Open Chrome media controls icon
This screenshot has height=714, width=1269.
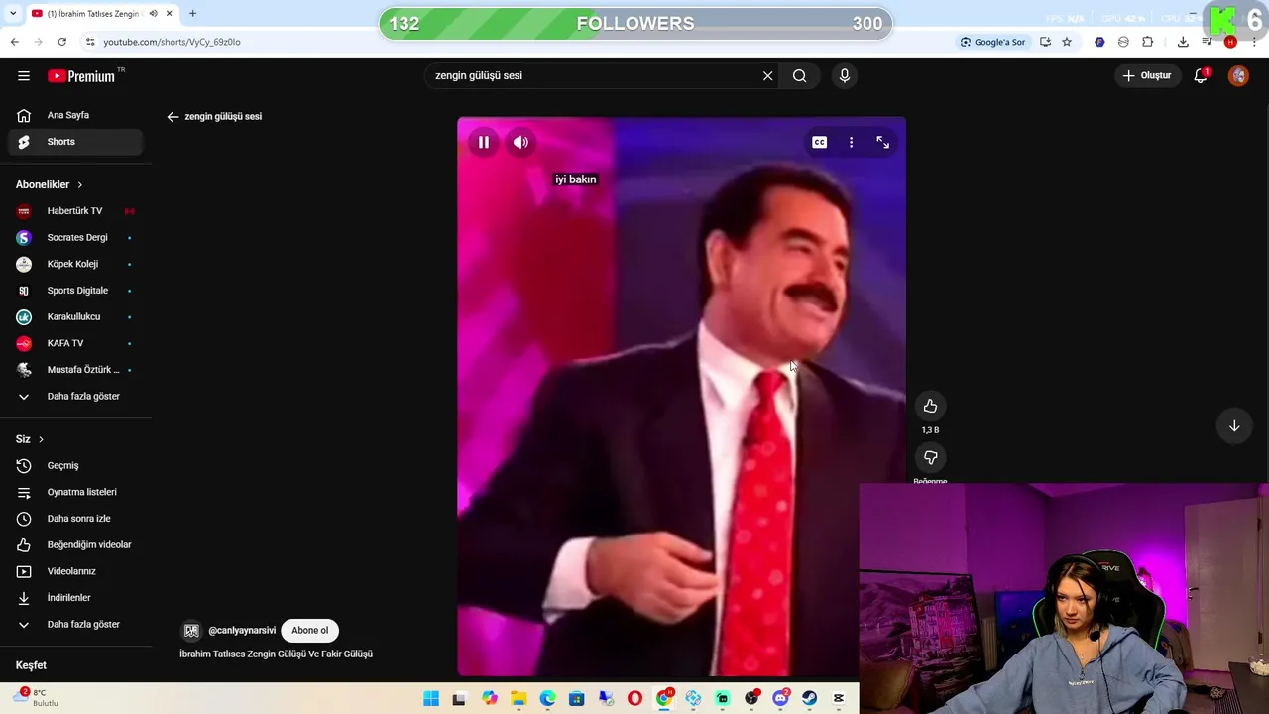[x=1207, y=42]
